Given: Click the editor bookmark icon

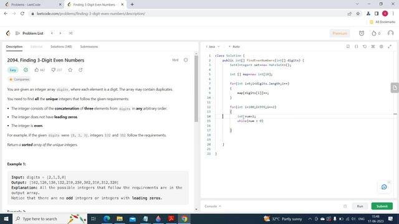Looking at the screenshot, I should click(x=348, y=47).
